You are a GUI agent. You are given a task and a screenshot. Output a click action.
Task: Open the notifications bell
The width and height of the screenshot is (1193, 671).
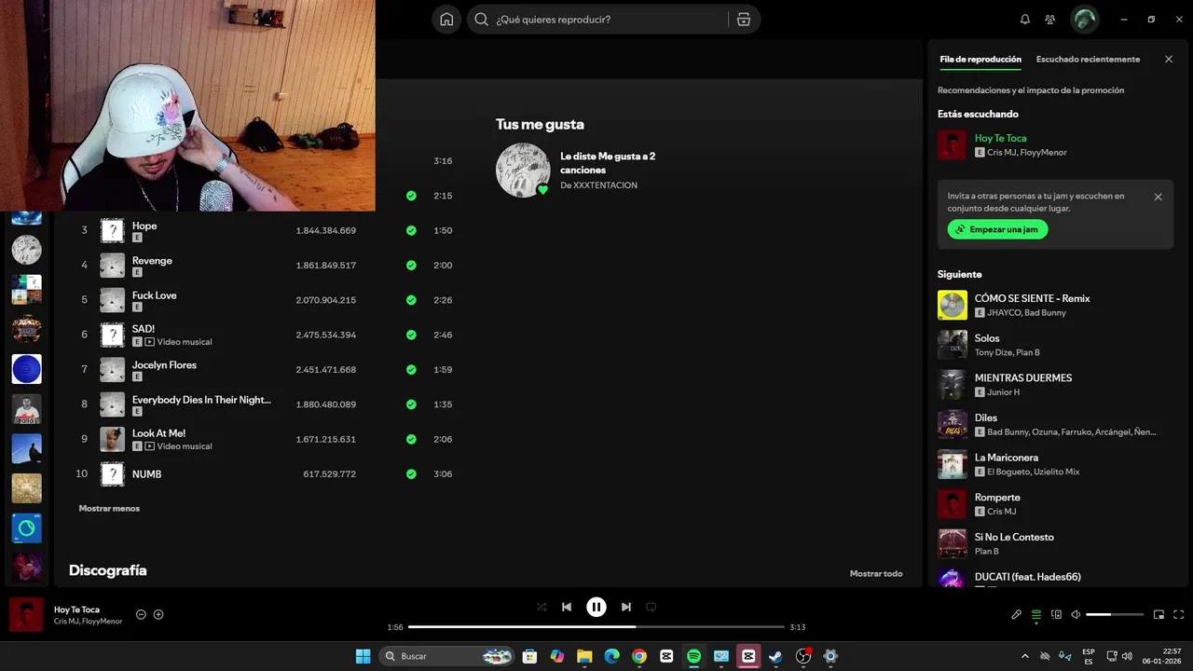1025,20
